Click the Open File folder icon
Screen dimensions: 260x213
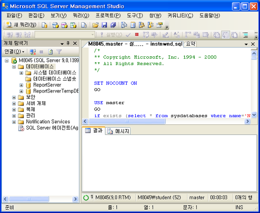click(95, 25)
